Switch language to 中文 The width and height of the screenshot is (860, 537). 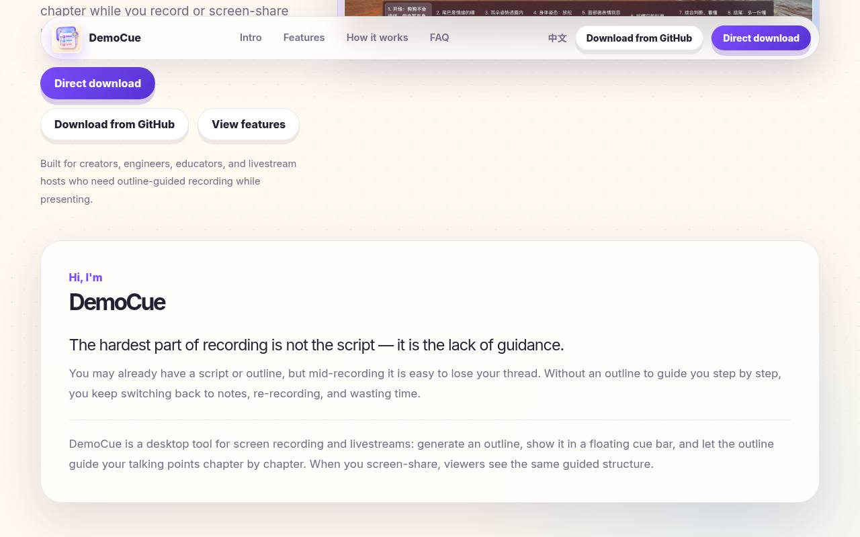pos(557,38)
